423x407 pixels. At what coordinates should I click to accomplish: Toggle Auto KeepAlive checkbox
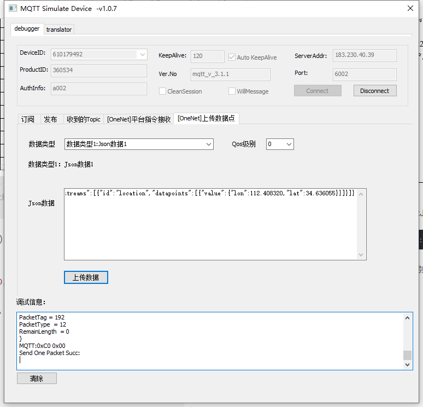pos(232,57)
